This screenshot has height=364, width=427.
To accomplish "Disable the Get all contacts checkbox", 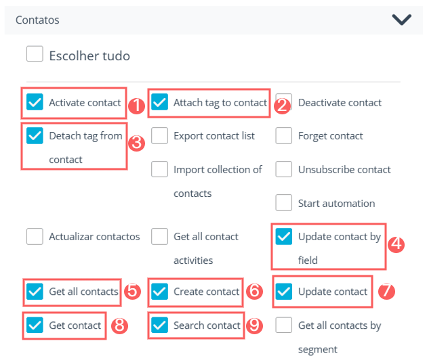I will [35, 292].
